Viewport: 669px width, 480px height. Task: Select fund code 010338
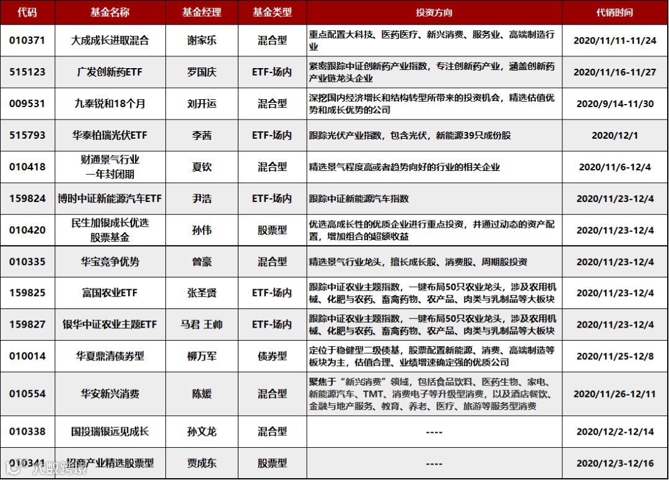[x=27, y=431]
